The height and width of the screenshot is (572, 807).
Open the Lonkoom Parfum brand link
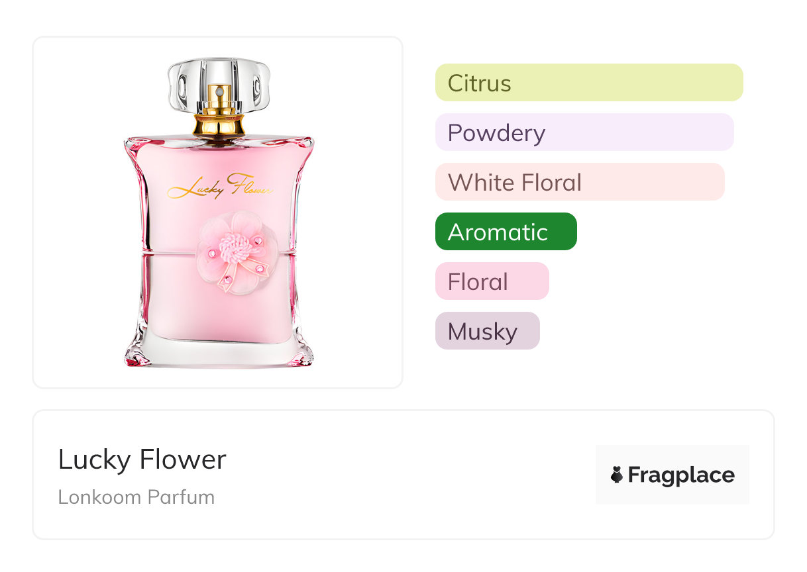[x=136, y=497]
